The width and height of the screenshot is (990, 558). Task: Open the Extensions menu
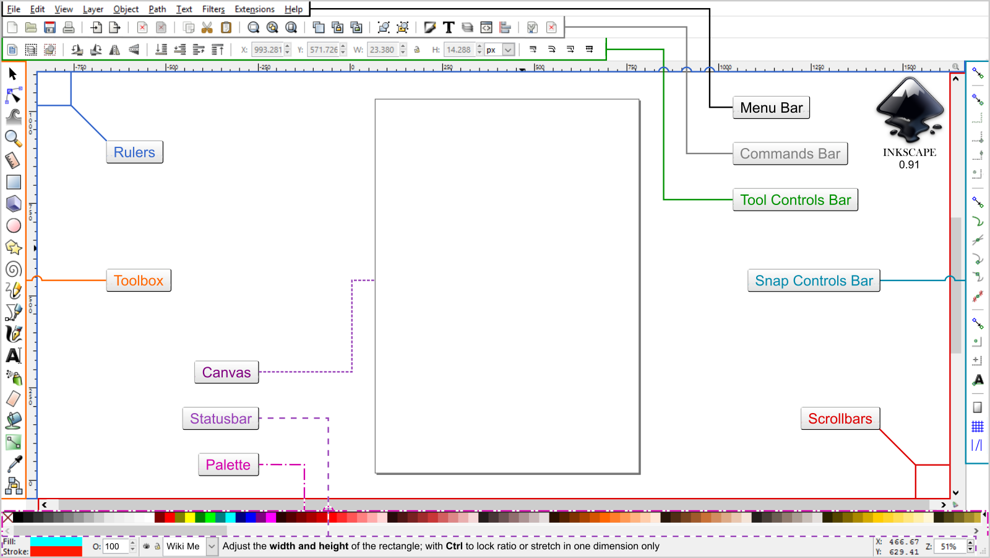click(254, 9)
